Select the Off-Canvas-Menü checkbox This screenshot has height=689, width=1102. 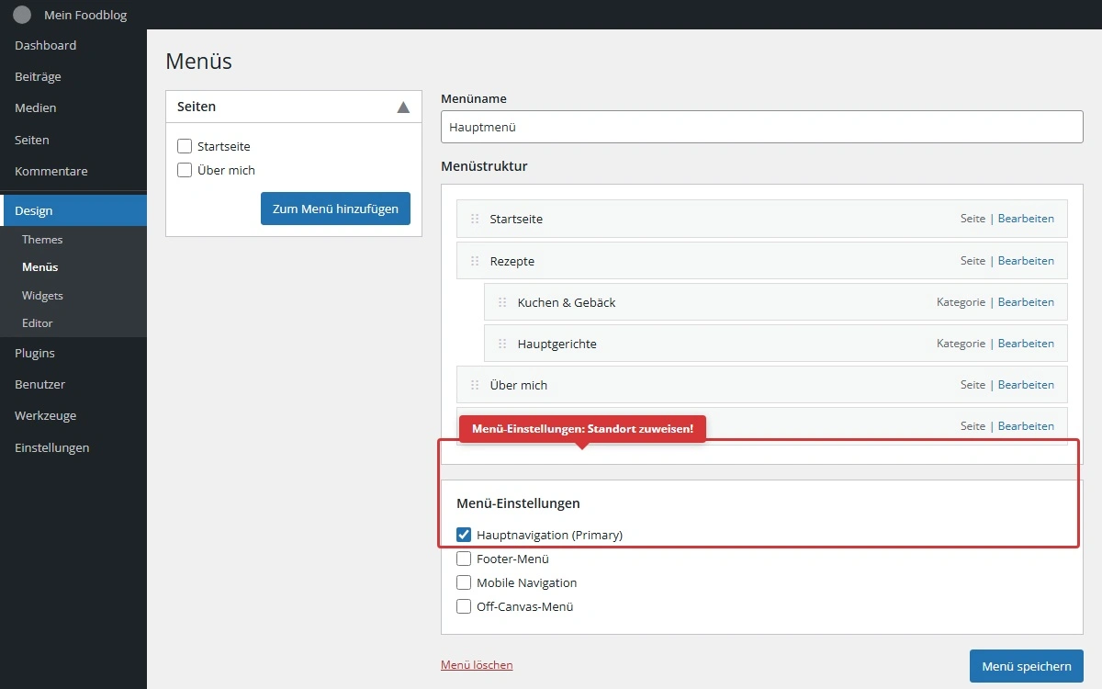pos(464,606)
